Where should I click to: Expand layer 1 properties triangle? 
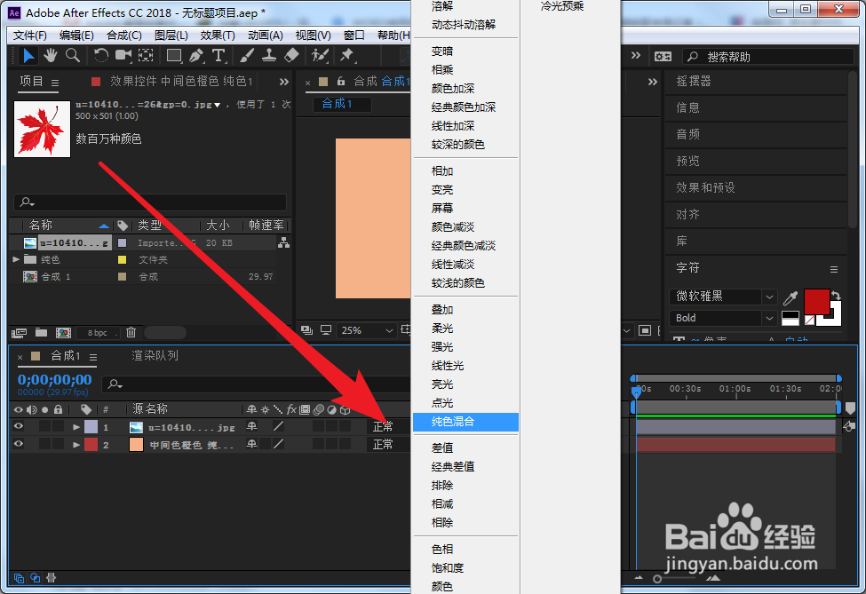pos(76,427)
